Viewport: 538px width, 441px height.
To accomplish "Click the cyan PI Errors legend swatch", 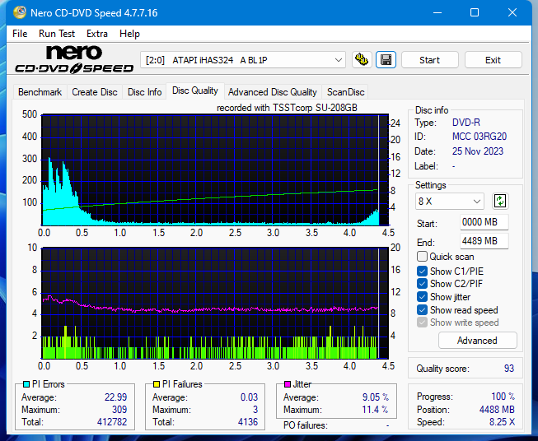I will tap(26, 384).
